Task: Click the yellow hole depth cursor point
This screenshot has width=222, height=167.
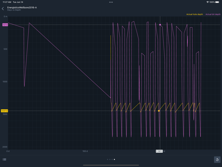Action: click(x=159, y=111)
